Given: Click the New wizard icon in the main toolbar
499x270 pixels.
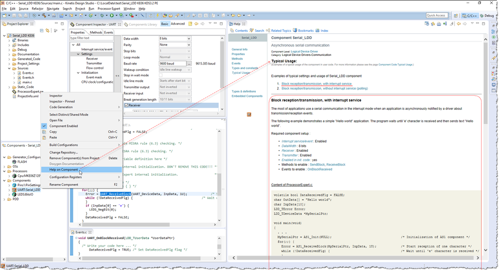Looking at the screenshot, I should (4, 15).
